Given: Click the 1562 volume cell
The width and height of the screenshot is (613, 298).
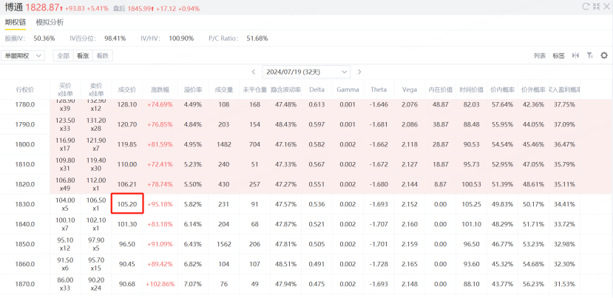Looking at the screenshot, I should [x=223, y=244].
